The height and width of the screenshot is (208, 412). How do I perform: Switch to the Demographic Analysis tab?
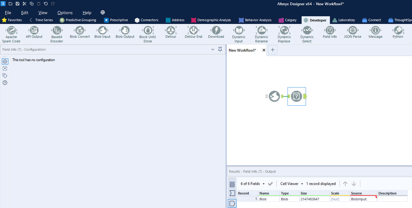[x=211, y=20]
